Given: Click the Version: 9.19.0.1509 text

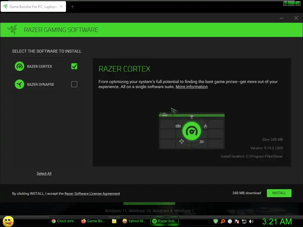Looking at the screenshot, I should point(267,148).
